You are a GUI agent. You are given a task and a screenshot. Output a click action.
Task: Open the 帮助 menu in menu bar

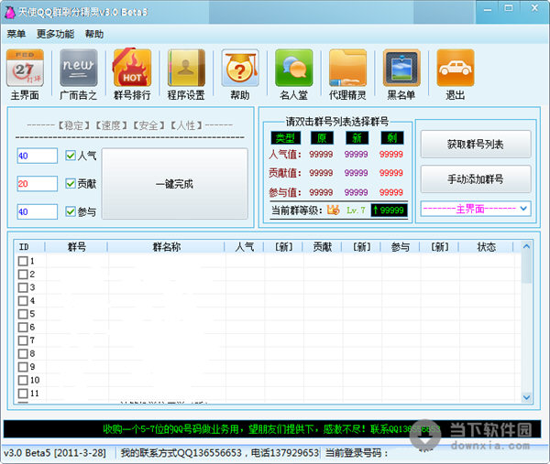coord(94,34)
